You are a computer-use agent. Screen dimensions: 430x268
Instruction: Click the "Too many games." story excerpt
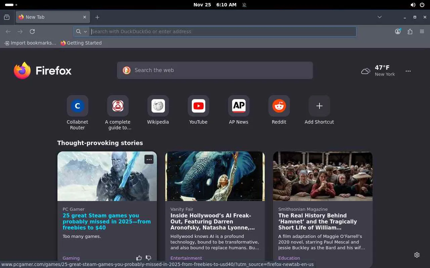(x=82, y=237)
